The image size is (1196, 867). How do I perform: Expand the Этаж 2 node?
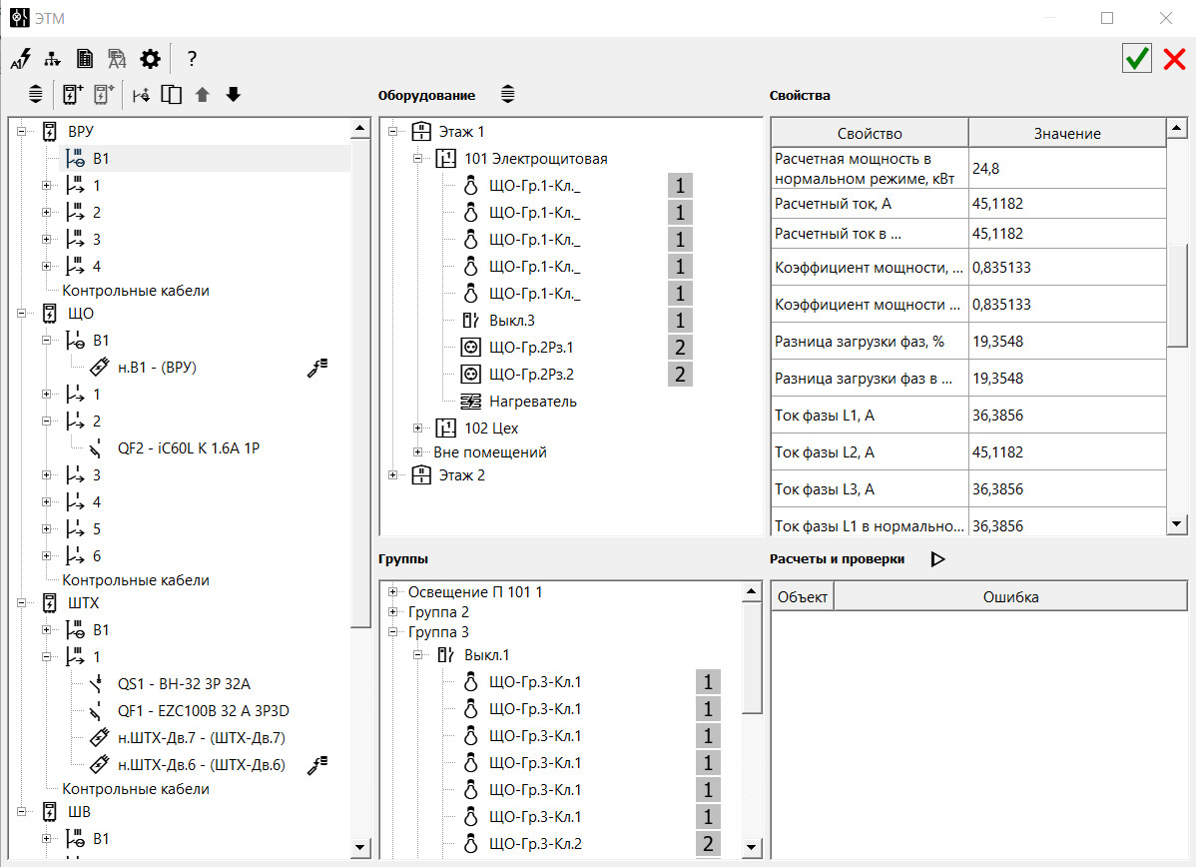coord(392,474)
